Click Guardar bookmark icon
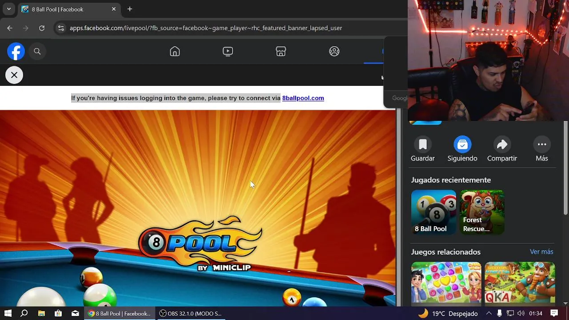Image resolution: width=569 pixels, height=320 pixels. pos(423,144)
